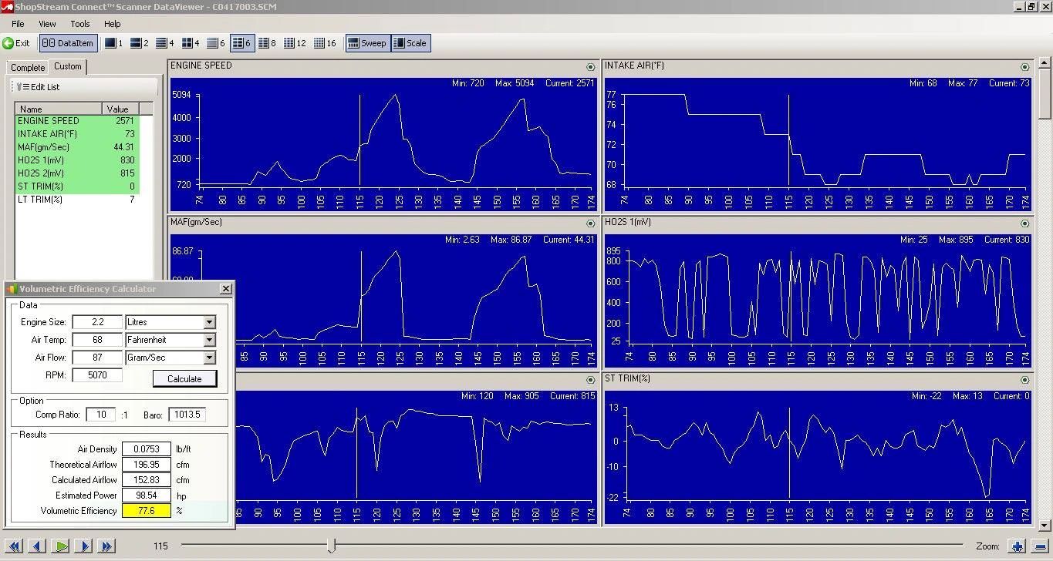The height and width of the screenshot is (561, 1053).
Task: Click the ENGINE SPEED graph radio indicator
Action: pos(590,67)
